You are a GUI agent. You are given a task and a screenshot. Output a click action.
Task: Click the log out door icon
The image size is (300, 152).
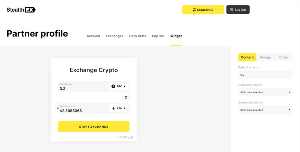click(x=231, y=10)
